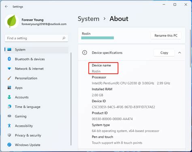Maximize the Settings window
The height and width of the screenshot is (152, 192).
175,4
